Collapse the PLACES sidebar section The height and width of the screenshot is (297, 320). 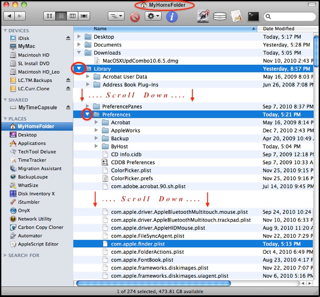[6, 119]
